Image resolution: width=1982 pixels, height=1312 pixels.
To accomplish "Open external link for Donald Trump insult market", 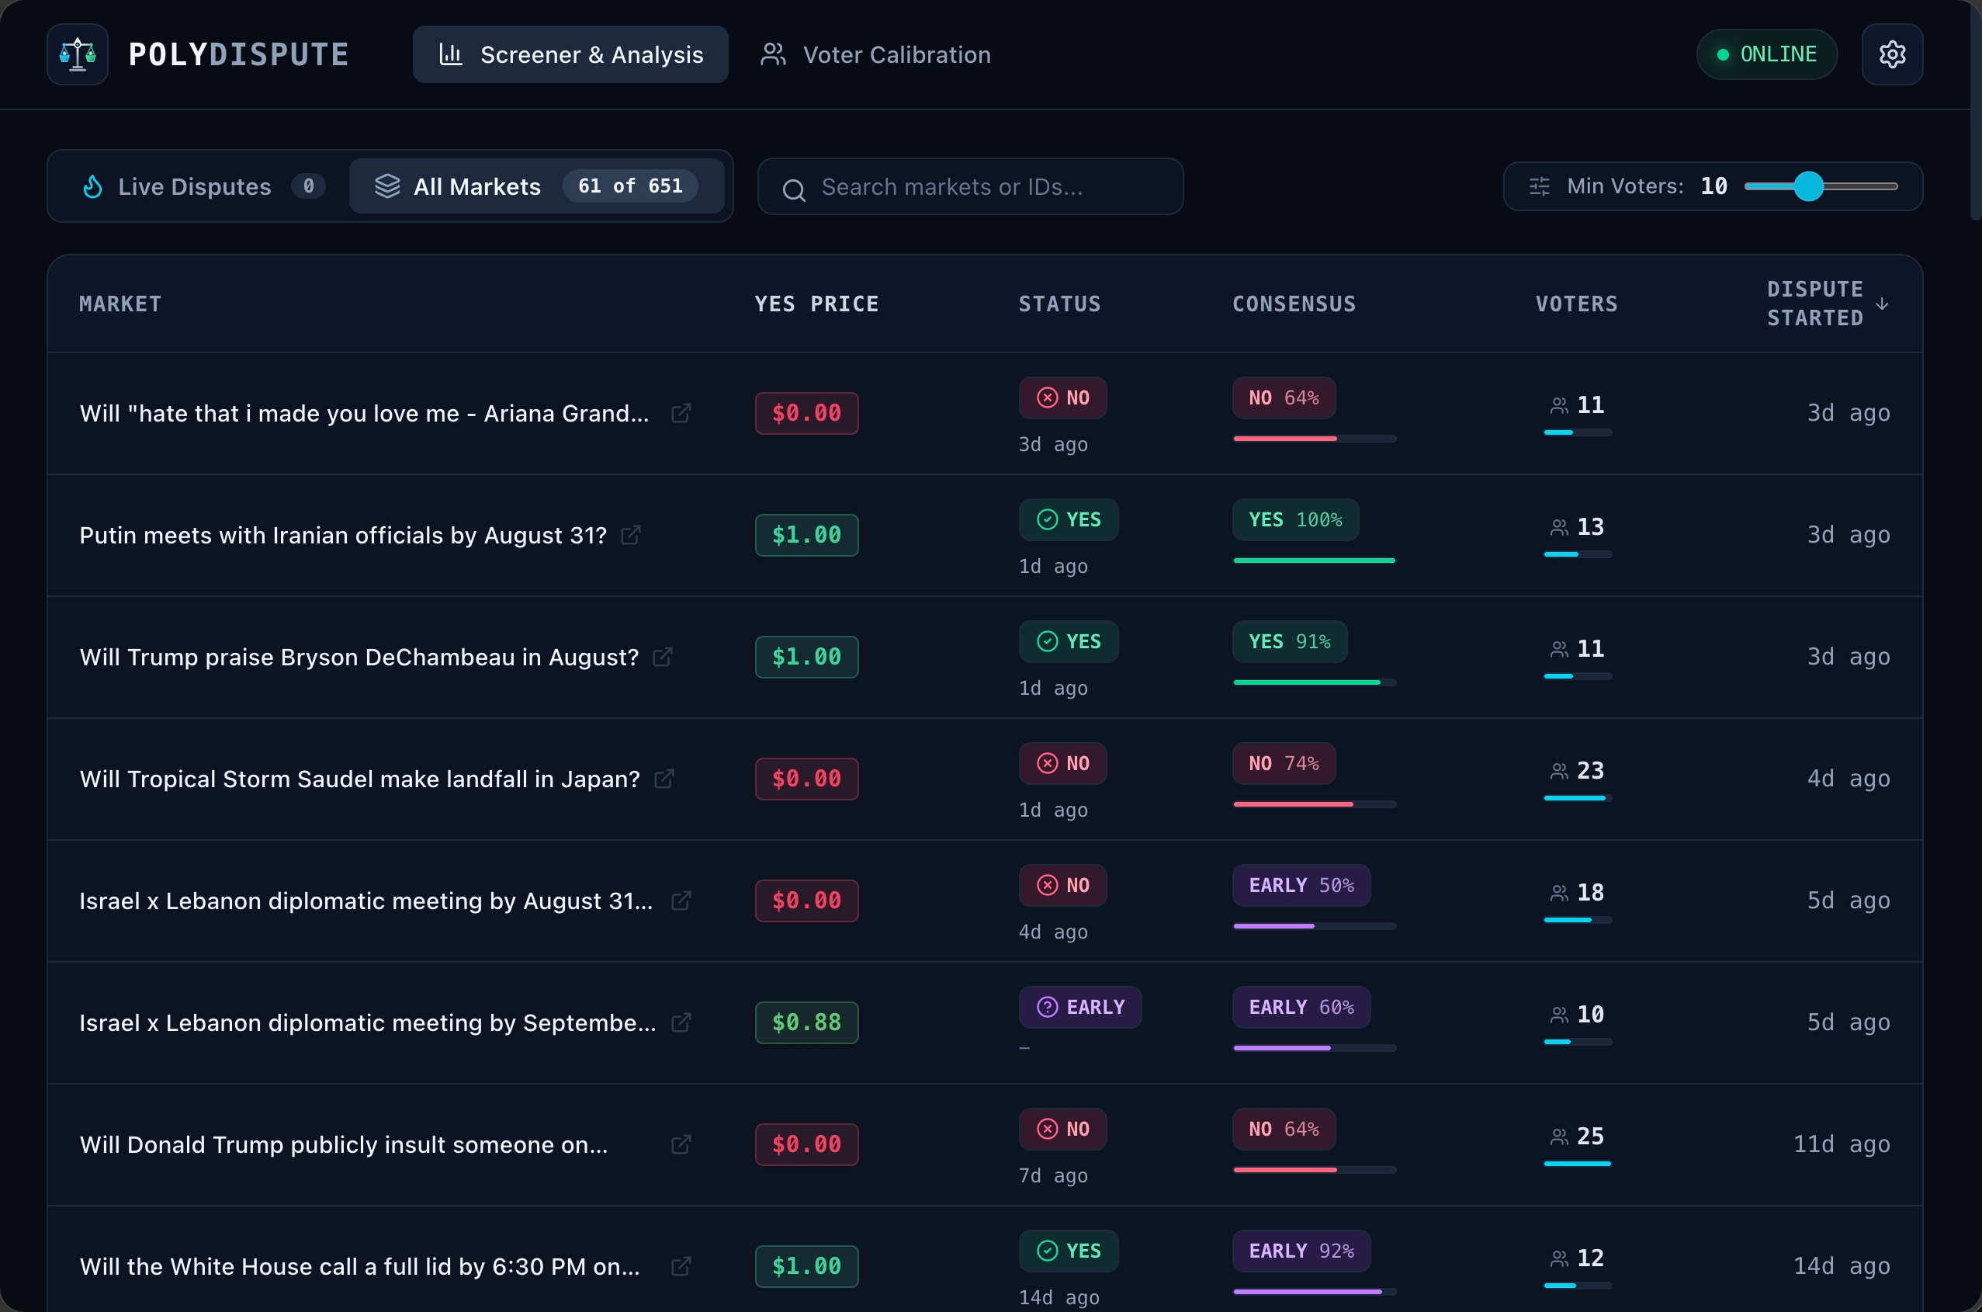I will tap(681, 1144).
